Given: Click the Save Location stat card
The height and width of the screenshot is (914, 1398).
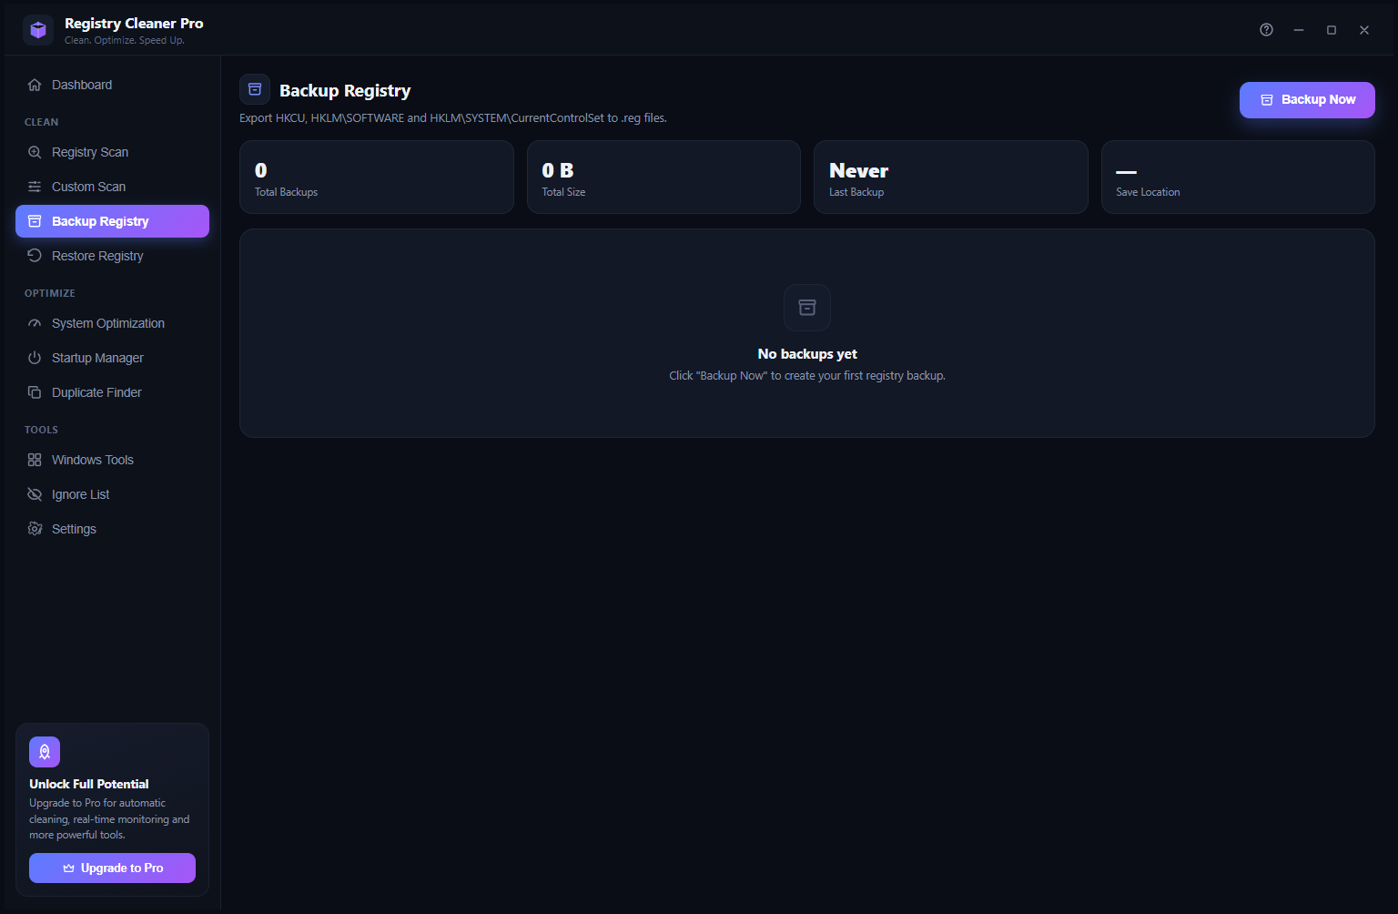Looking at the screenshot, I should tap(1238, 178).
